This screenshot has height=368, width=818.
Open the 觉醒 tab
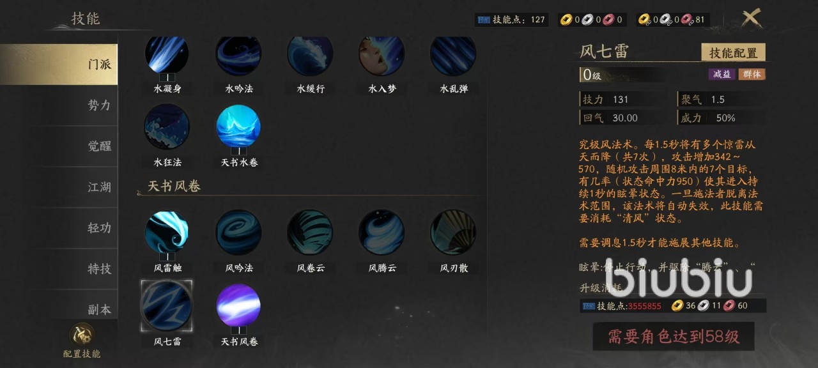click(59, 146)
